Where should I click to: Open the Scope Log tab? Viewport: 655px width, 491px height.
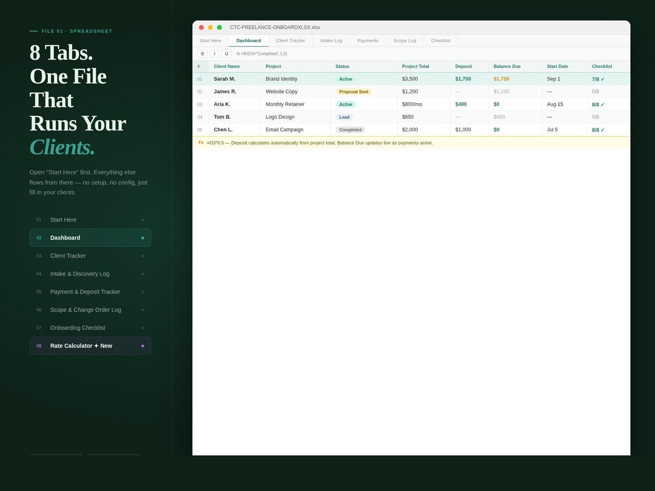coord(404,41)
